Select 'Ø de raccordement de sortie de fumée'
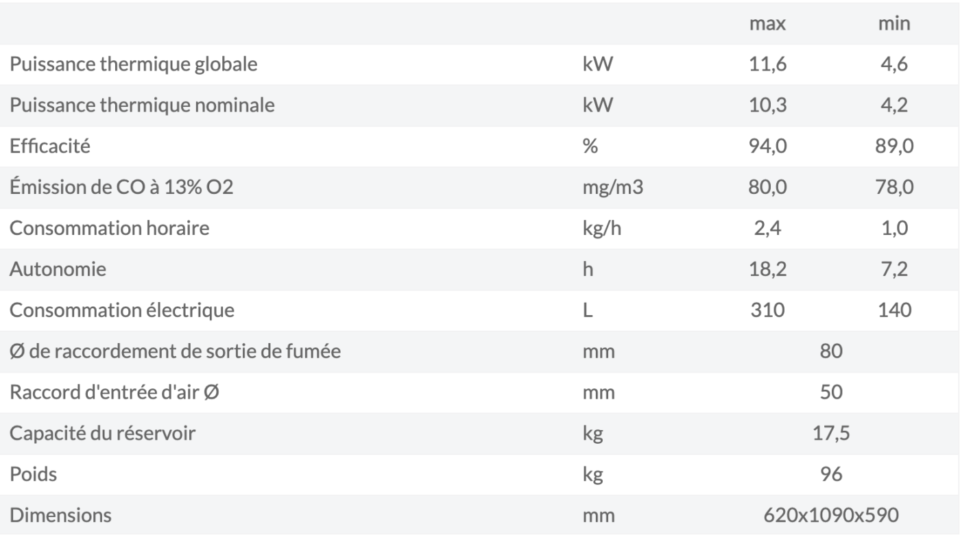Screen dimensions: 960x537 pos(175,351)
